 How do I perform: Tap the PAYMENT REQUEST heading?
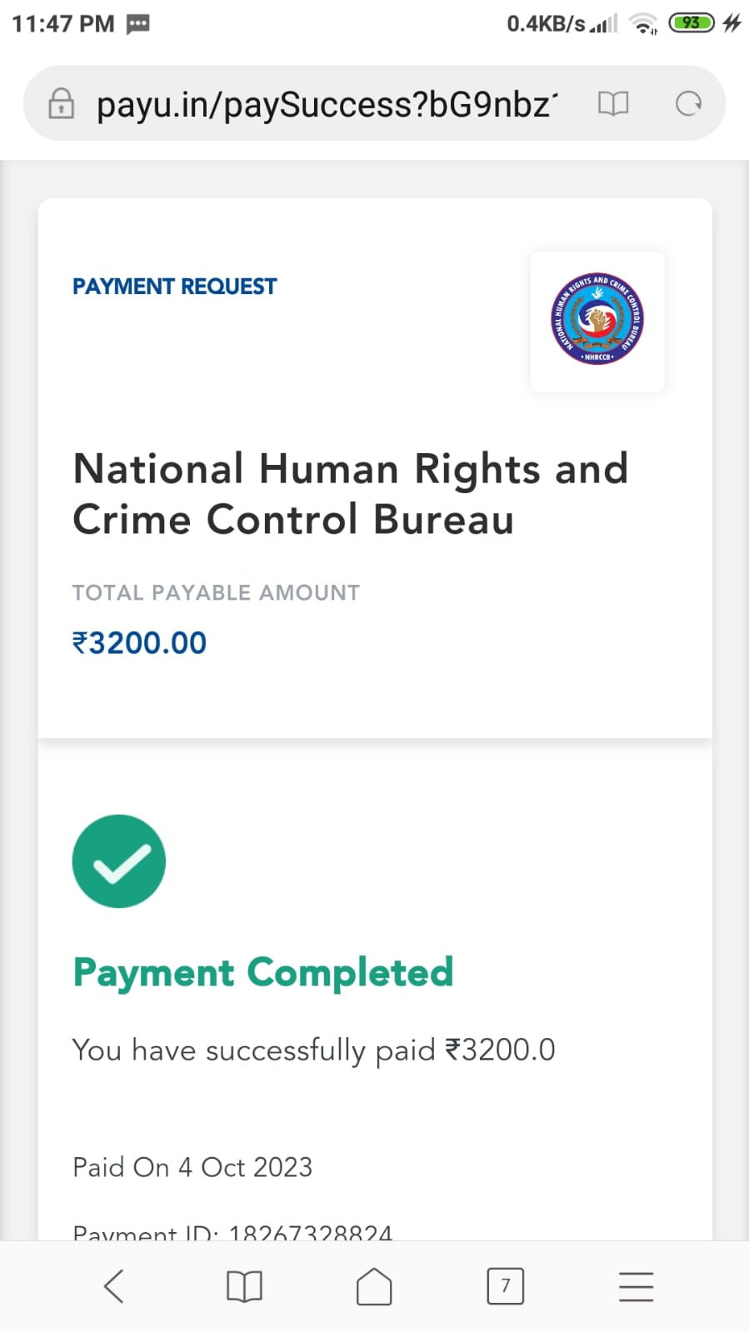pos(174,287)
